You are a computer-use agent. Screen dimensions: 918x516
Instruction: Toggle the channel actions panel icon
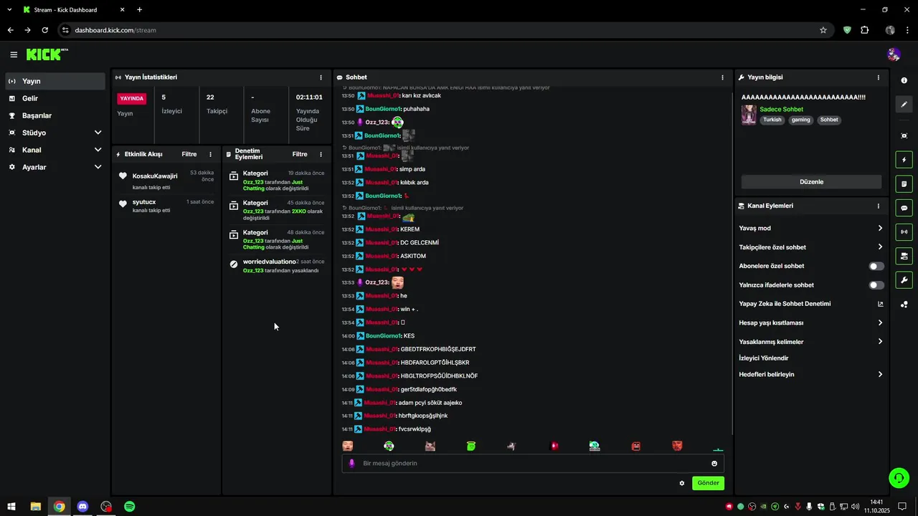904,256
